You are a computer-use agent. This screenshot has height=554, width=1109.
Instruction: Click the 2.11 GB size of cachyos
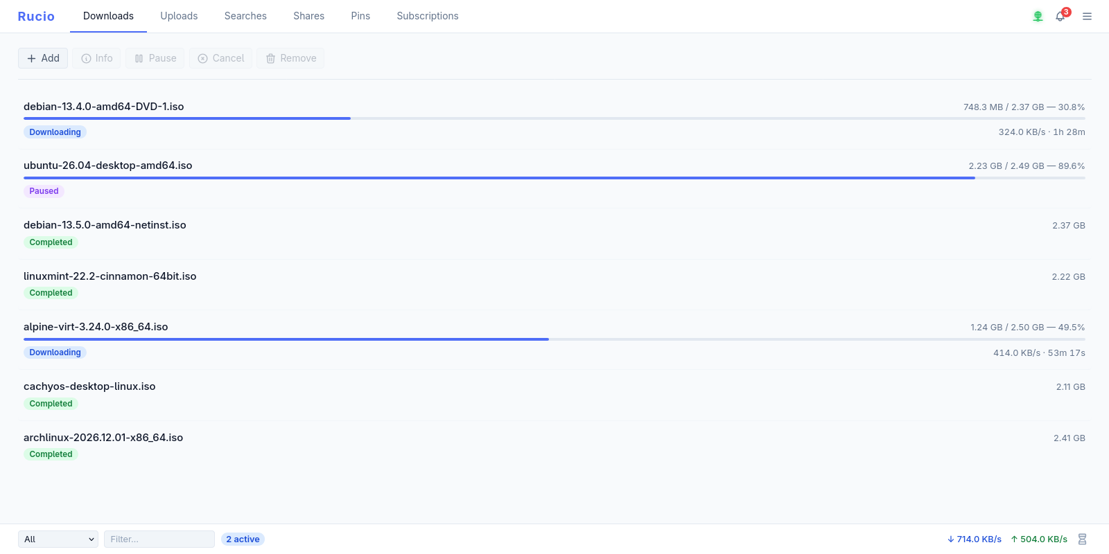tap(1071, 387)
